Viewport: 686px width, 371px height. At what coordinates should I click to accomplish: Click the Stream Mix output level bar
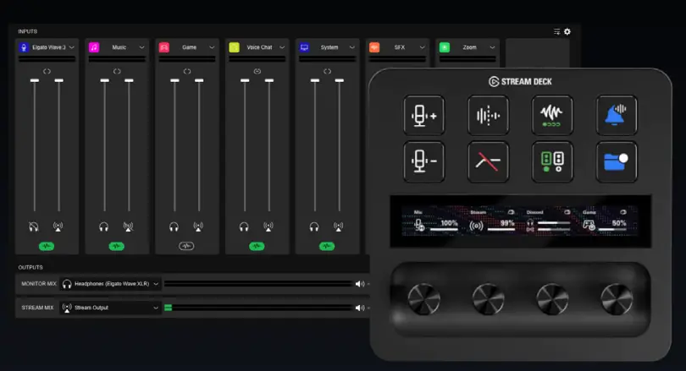pyautogui.click(x=258, y=308)
